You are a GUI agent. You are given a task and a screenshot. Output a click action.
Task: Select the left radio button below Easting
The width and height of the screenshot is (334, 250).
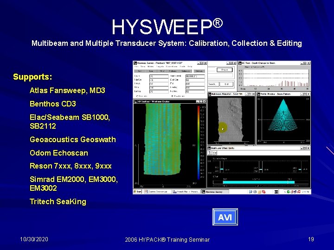[137, 96]
